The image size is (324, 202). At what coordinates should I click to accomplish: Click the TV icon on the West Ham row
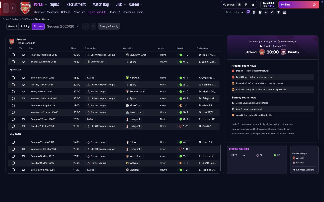[23, 156]
